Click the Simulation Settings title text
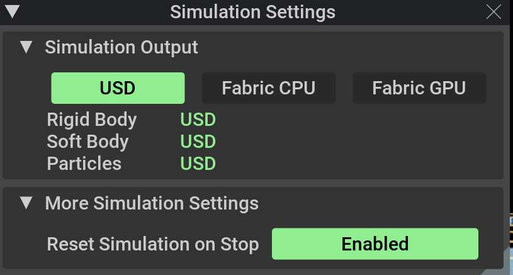 [x=252, y=11]
